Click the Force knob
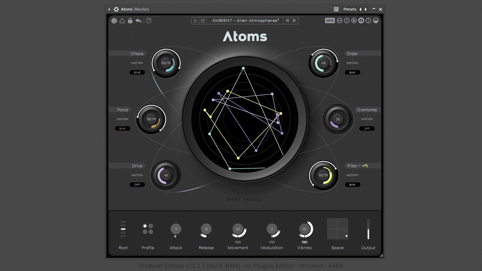Viewport: 482px width, 271px height. click(x=151, y=119)
